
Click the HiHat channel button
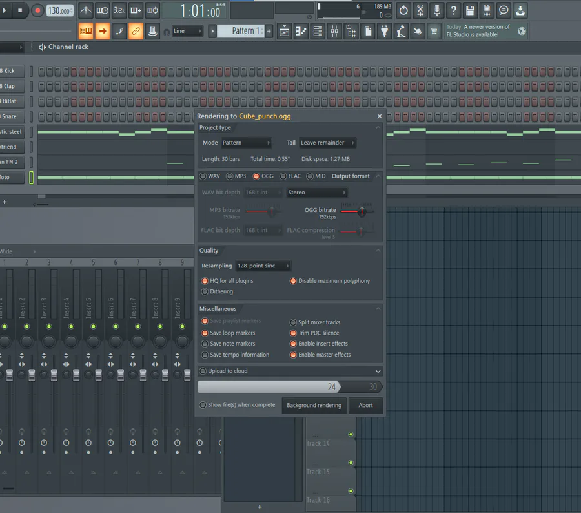click(x=12, y=101)
